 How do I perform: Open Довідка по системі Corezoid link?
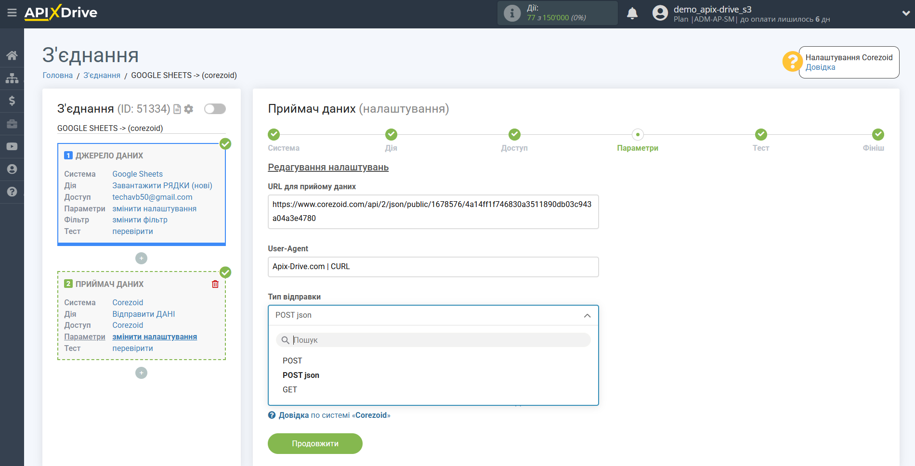(x=334, y=415)
